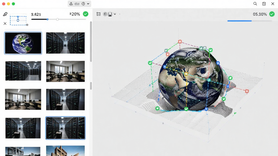Click the blue handle on left slider

point(48,19)
